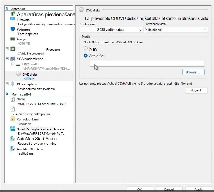Image resolution: width=214 pixels, height=192 pixels.
Task: Click the Izslēgšana text
Action: click(x=26, y=153)
